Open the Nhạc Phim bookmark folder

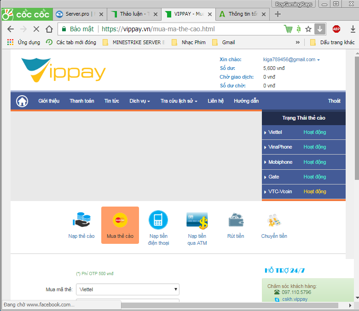tap(189, 42)
